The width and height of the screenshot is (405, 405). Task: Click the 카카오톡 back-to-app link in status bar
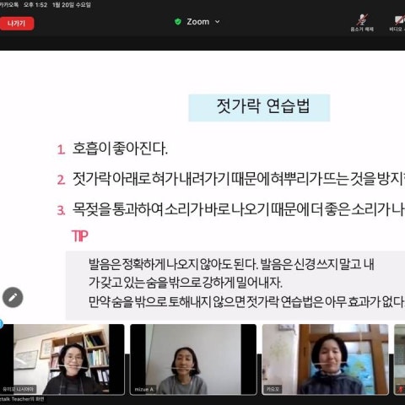tap(9, 5)
